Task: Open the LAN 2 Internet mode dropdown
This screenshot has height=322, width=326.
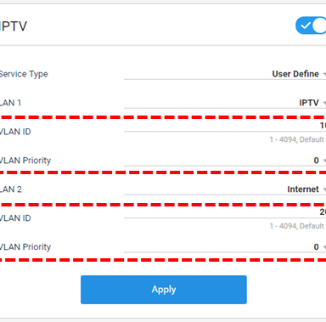Action: 225,189
